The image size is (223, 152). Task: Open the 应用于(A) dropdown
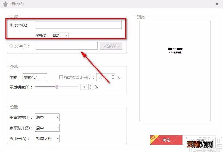tap(47, 138)
